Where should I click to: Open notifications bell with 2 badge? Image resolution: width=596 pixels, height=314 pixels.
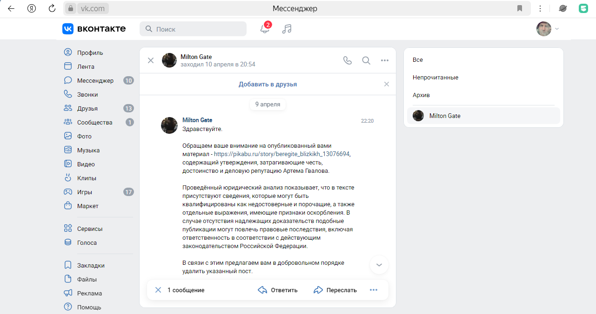pos(265,29)
